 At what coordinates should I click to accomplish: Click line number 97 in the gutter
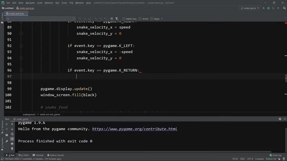[x=9, y=76]
